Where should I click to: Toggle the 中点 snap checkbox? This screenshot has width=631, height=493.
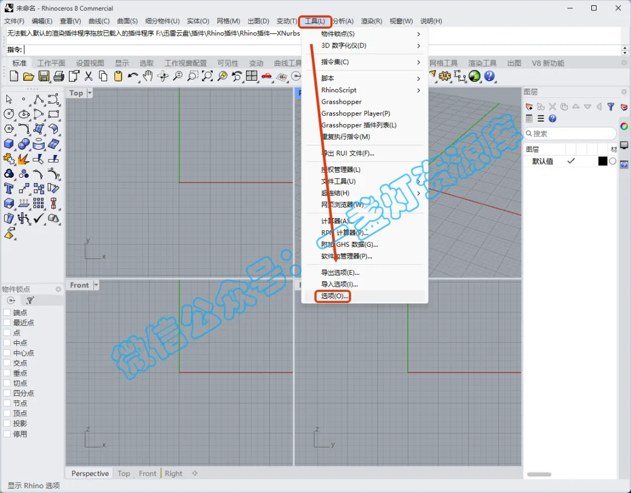pyautogui.click(x=7, y=343)
